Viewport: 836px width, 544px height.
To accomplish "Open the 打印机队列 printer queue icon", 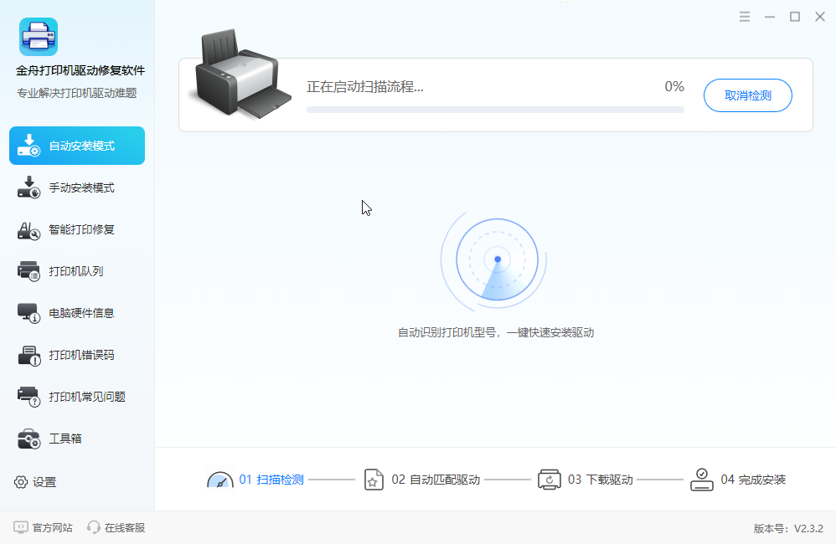I will click(28, 271).
